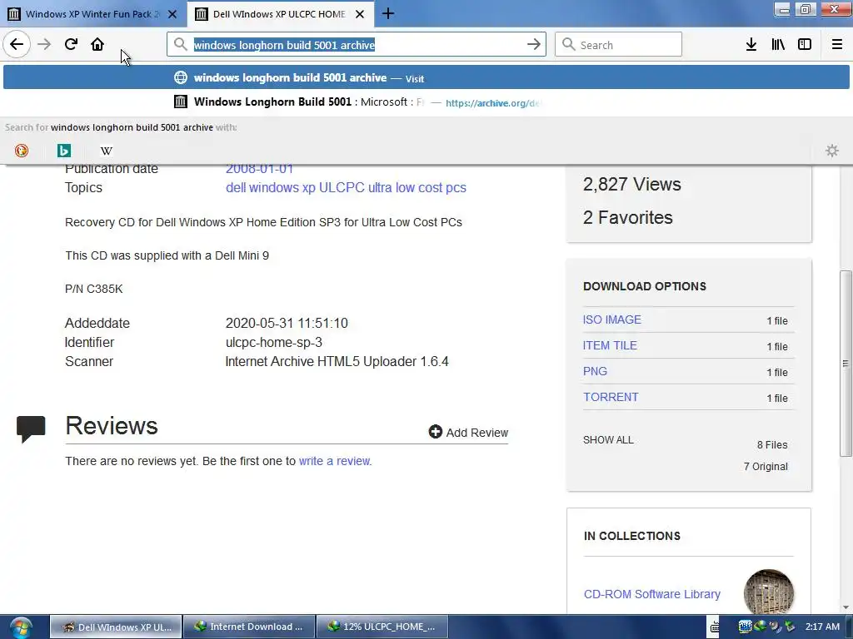Click the satellite dish network tray icon
853x639 pixels.
tap(774, 627)
